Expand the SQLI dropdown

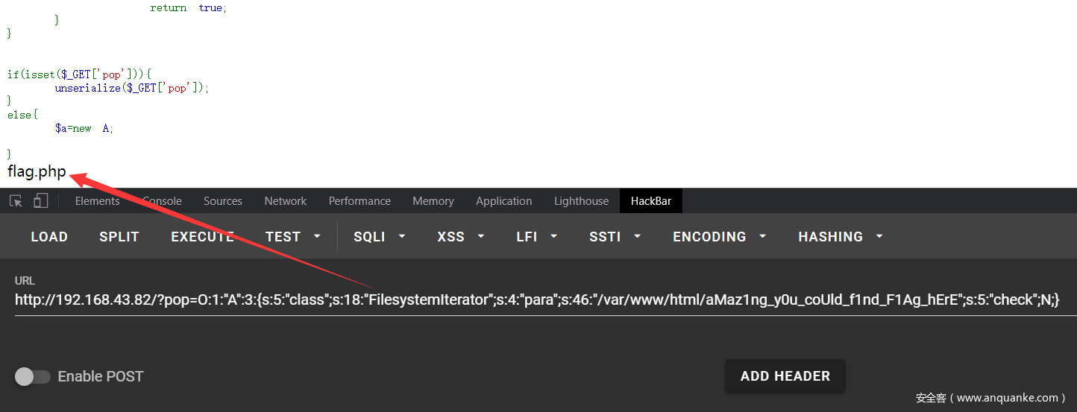tap(379, 237)
